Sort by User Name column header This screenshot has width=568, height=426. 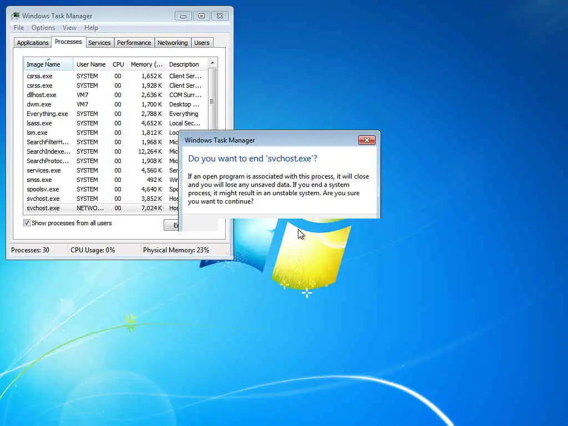(x=92, y=64)
